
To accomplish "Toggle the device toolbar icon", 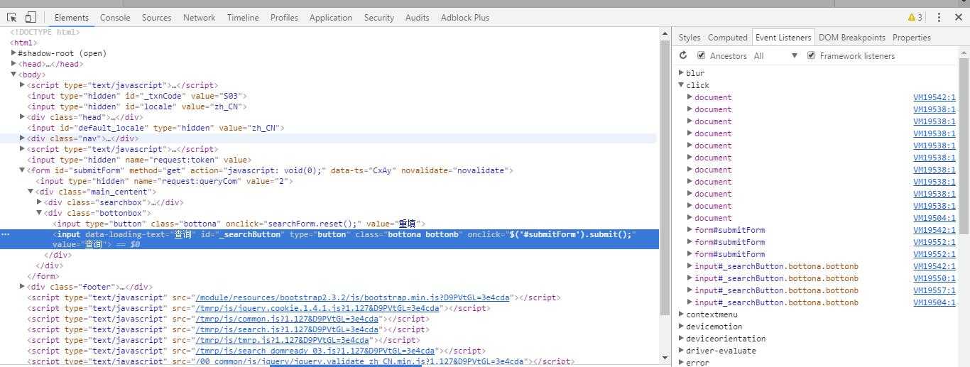I will click(31, 17).
